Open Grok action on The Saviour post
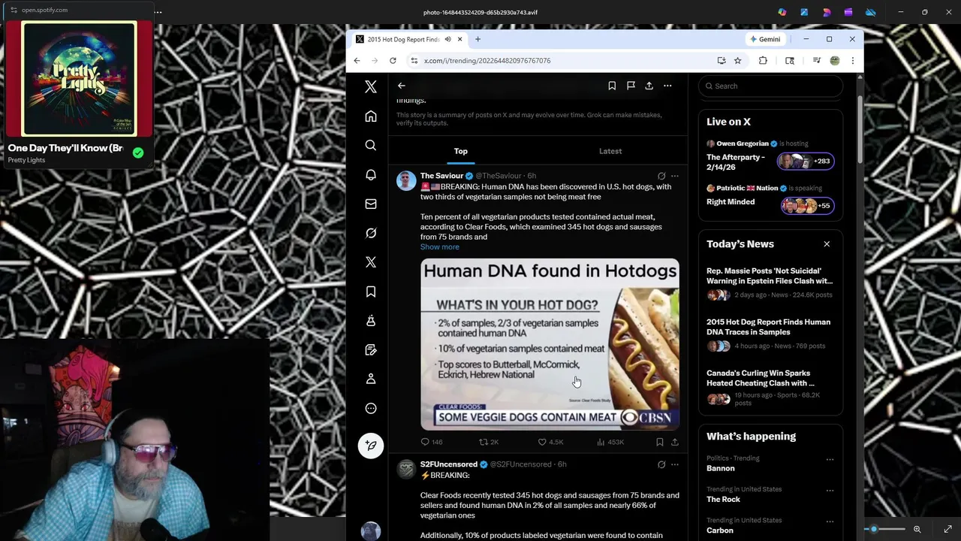The width and height of the screenshot is (961, 541). click(x=661, y=176)
